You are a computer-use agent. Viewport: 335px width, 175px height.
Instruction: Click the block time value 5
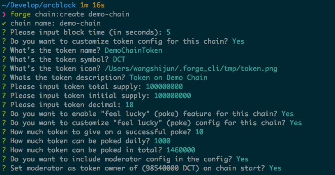169,32
